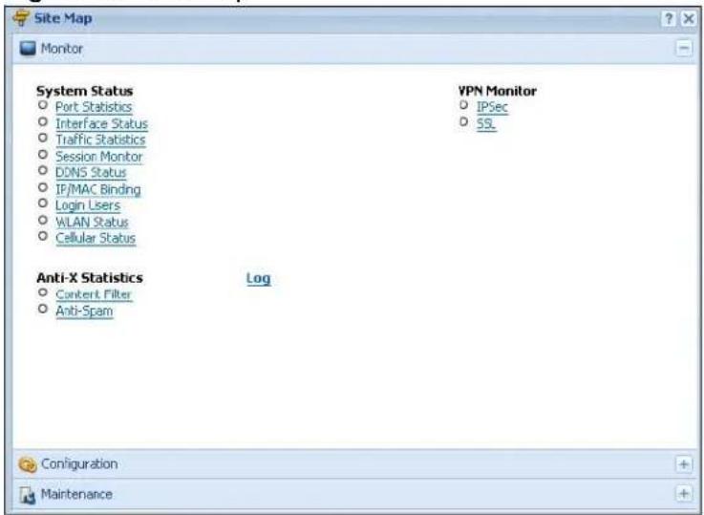
Task: Click the bullet beside WLAN Status
Action: (x=43, y=220)
